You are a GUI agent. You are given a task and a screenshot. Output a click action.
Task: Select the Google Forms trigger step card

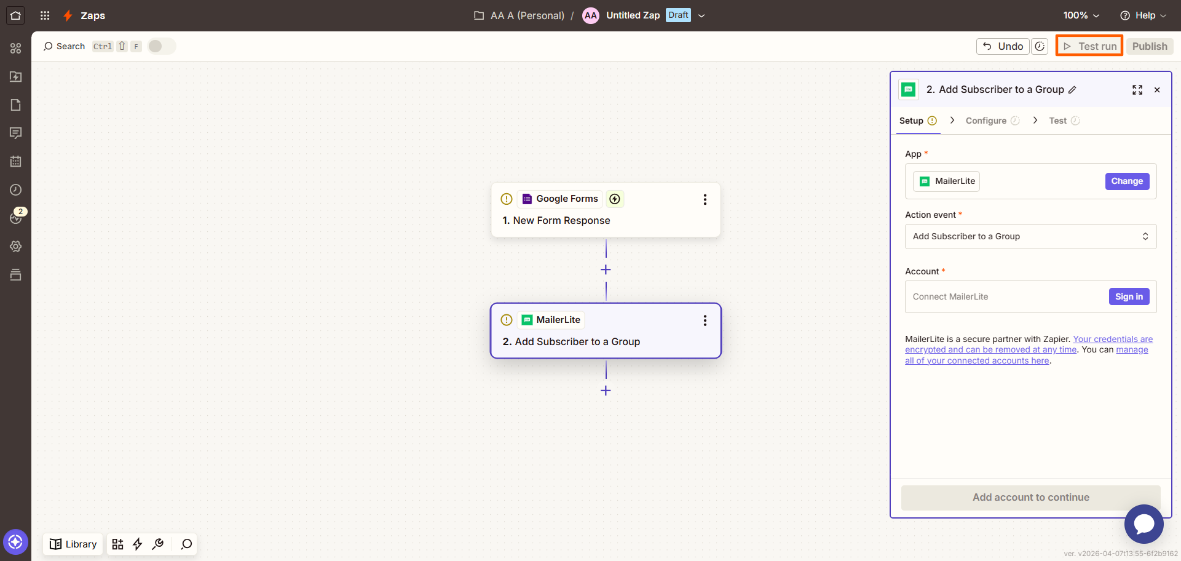tap(606, 210)
